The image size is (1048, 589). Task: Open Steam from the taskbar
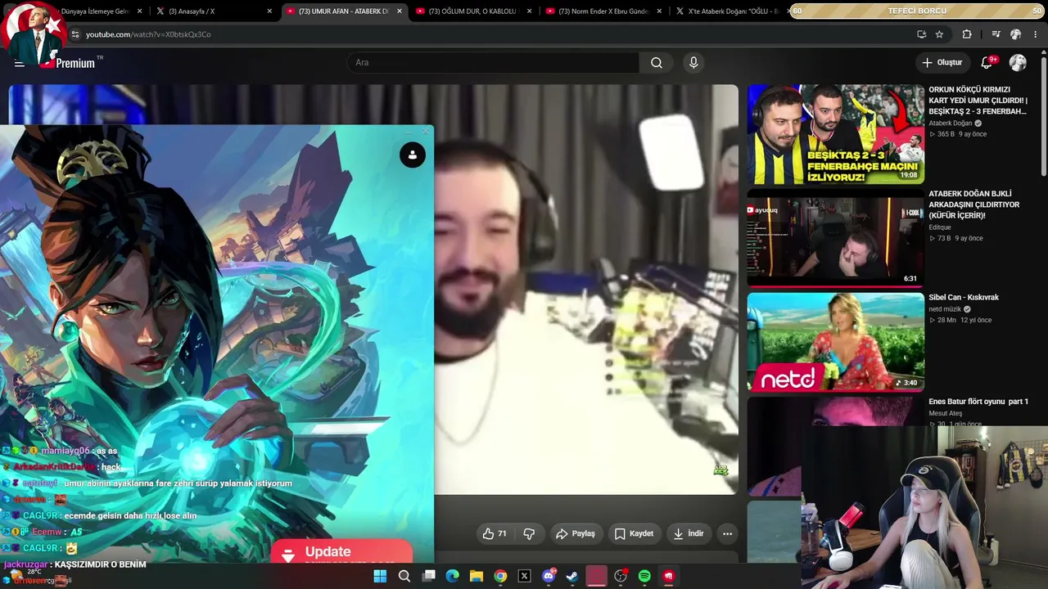(572, 576)
